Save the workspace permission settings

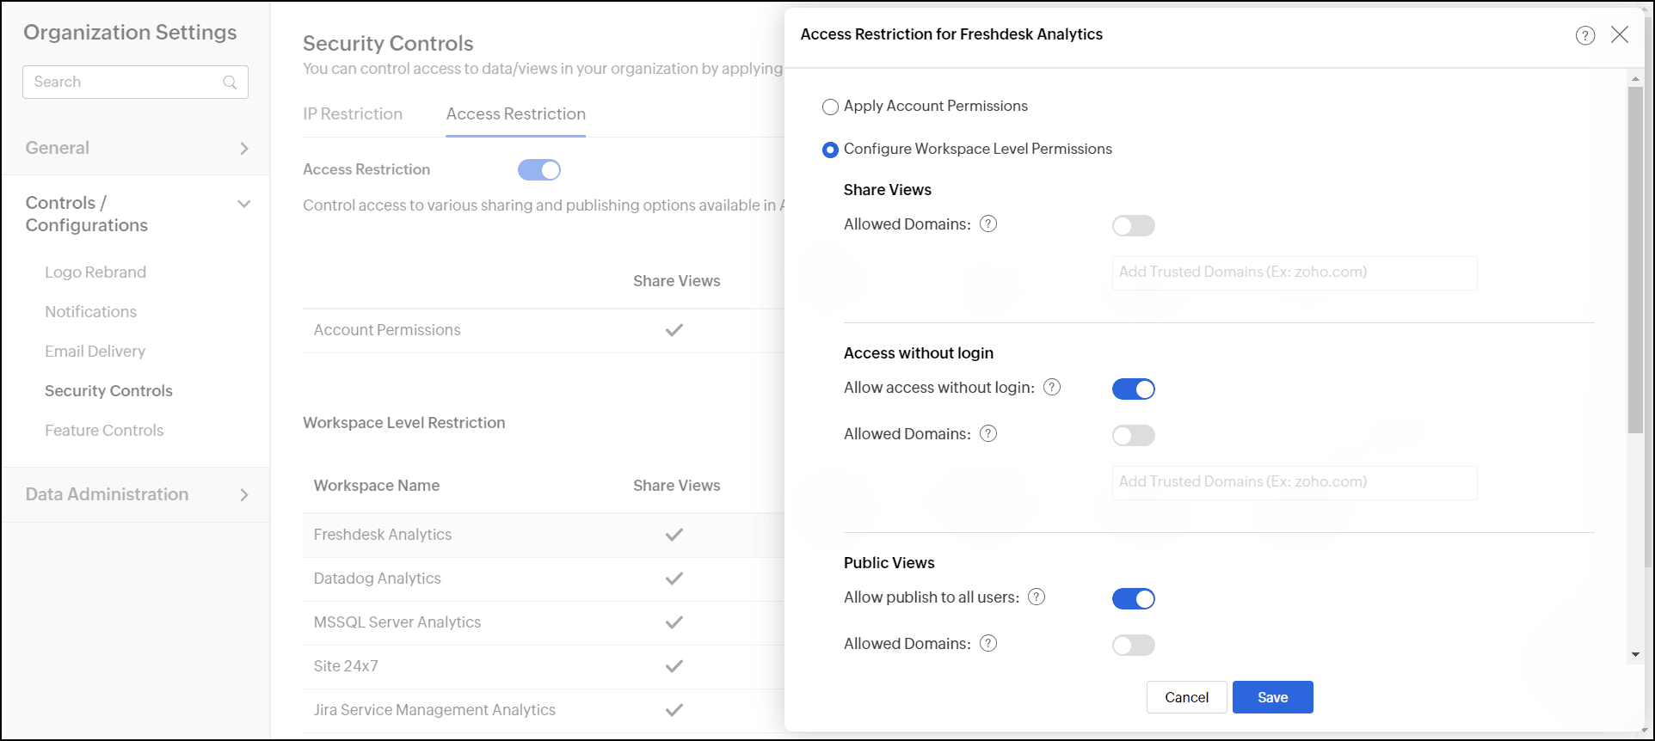click(1272, 697)
